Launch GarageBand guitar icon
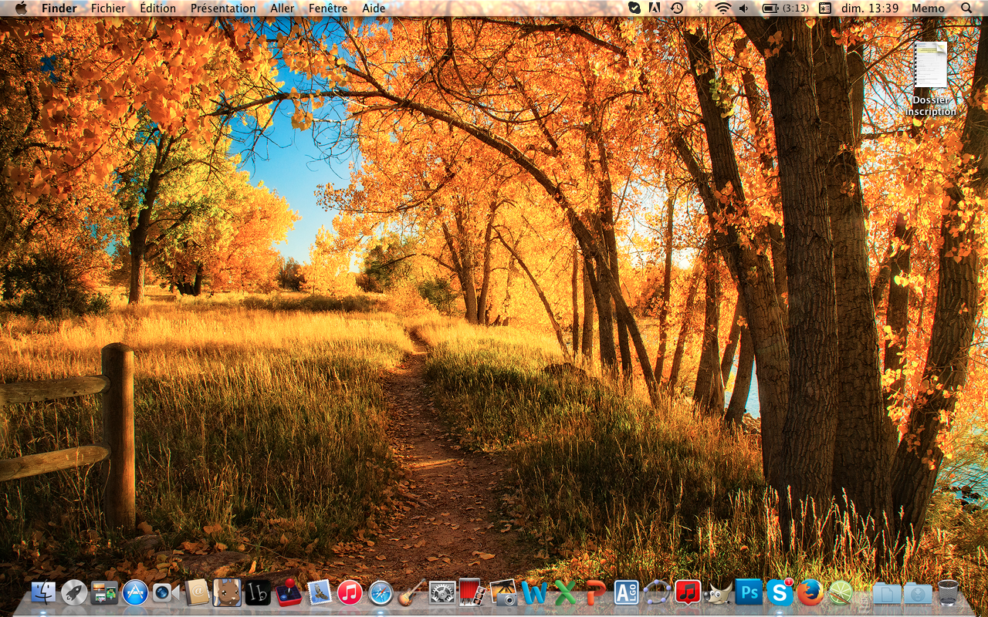Image resolution: width=988 pixels, height=617 pixels. pyautogui.click(x=411, y=592)
